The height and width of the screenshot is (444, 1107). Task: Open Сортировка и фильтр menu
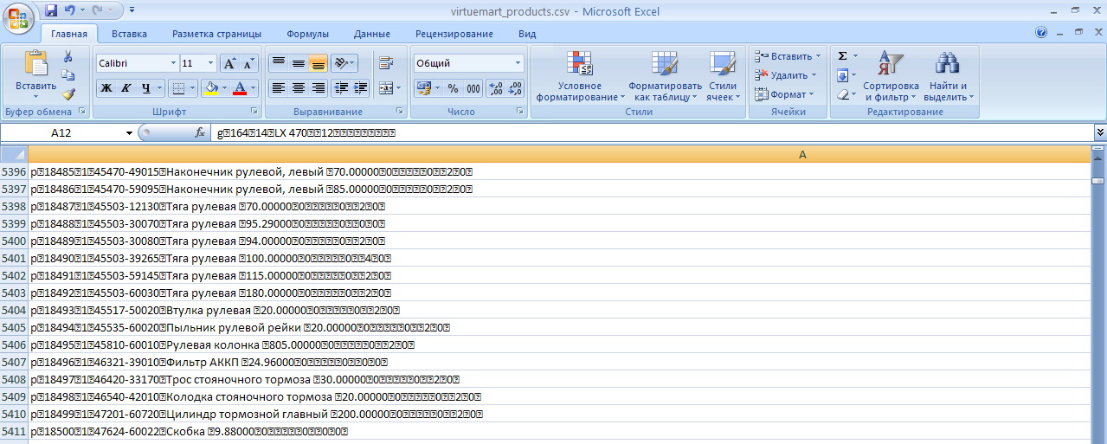pos(891,76)
